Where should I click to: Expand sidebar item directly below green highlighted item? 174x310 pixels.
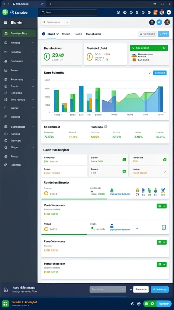(x=19, y=43)
